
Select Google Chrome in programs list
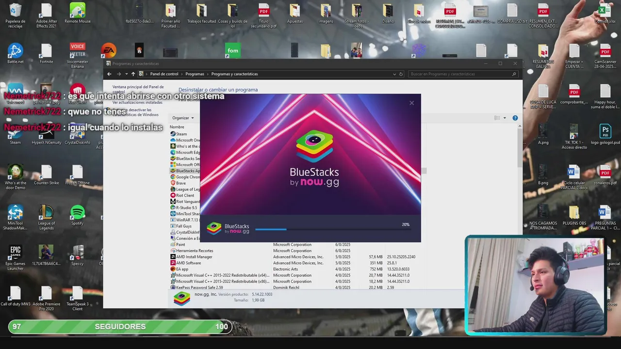pos(184,177)
